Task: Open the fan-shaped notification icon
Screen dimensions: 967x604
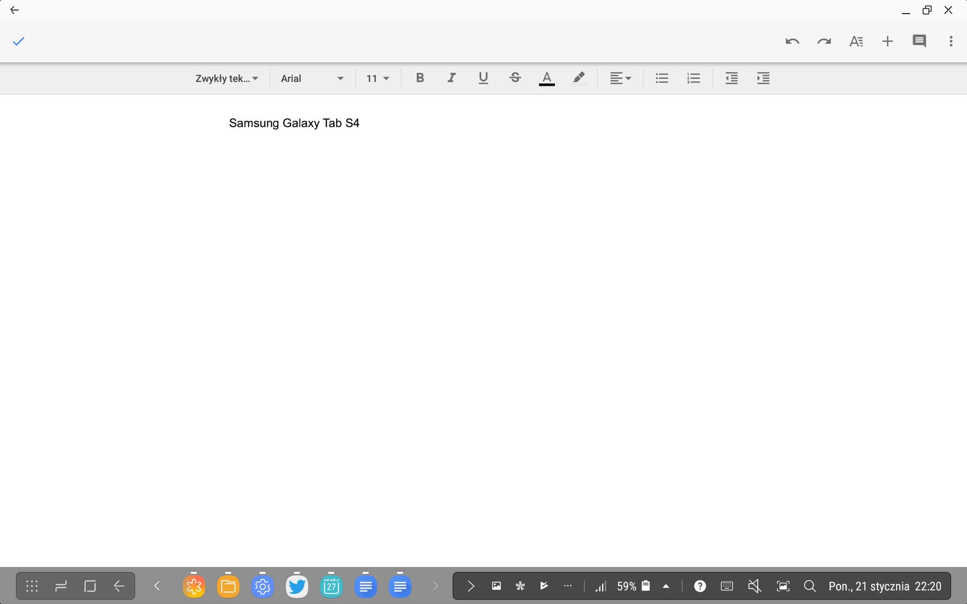Action: click(520, 586)
